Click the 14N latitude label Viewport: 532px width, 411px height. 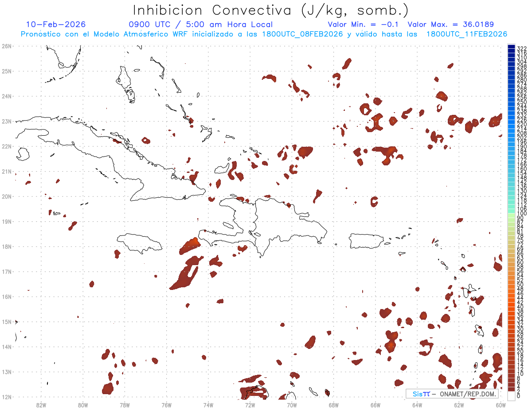click(x=7, y=347)
